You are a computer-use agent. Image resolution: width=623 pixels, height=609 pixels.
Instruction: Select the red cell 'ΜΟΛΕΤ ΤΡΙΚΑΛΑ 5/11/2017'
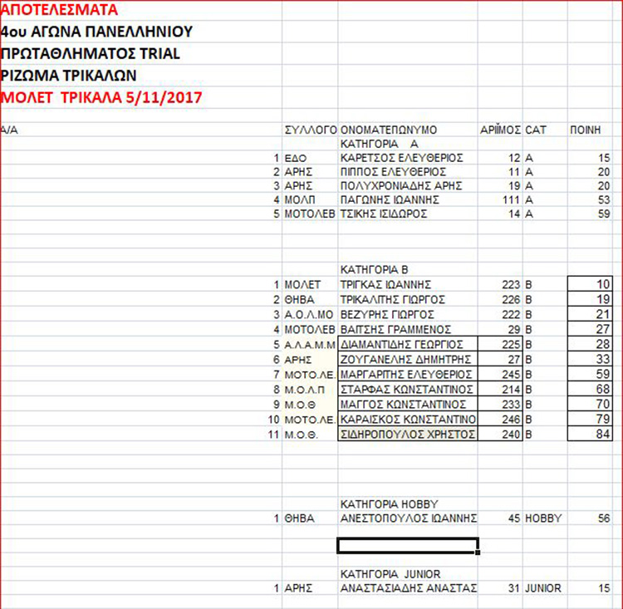coord(101,97)
